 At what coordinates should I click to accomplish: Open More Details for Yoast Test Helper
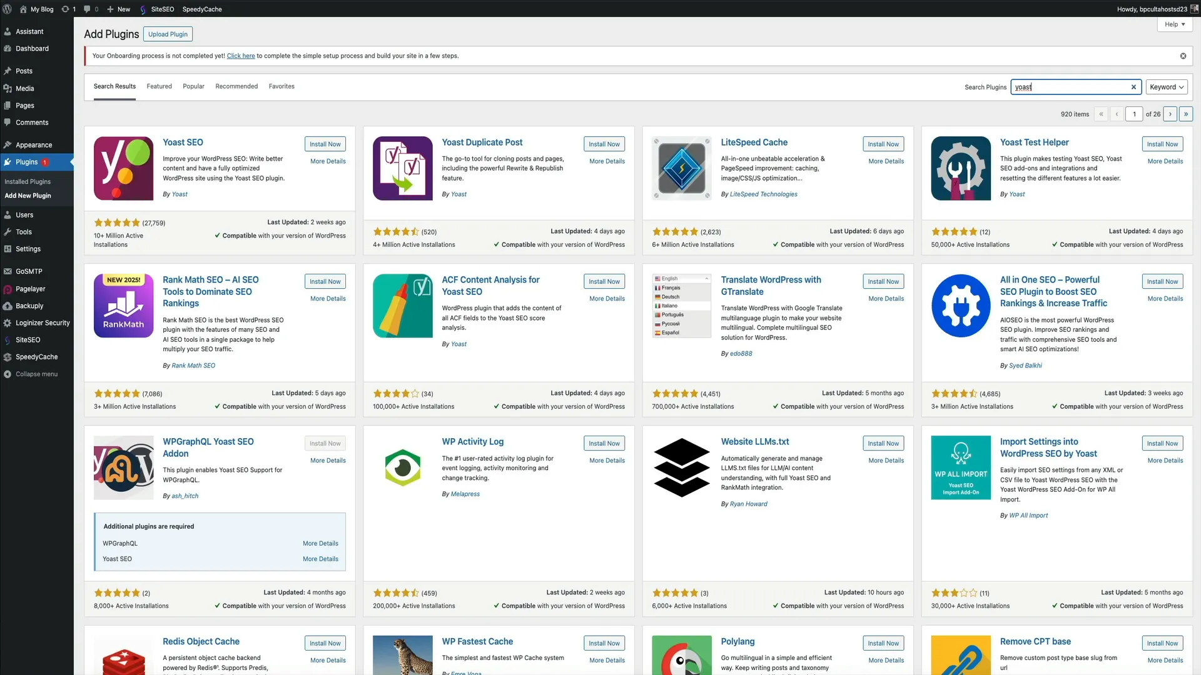(1165, 161)
